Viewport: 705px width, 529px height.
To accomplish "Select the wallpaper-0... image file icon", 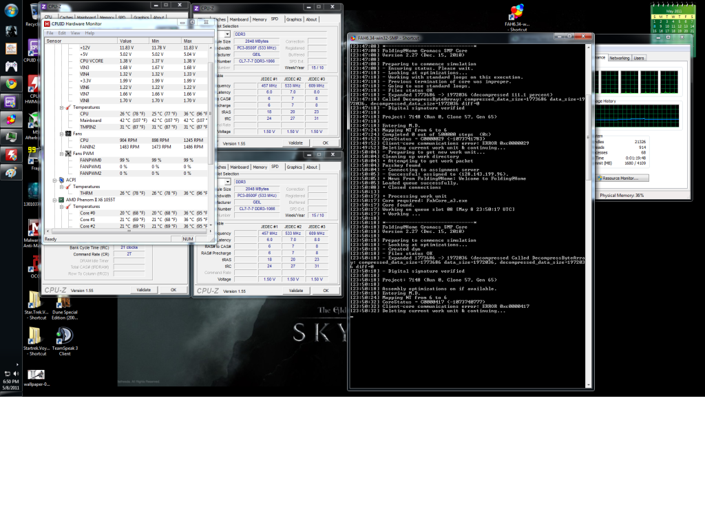I will (36, 378).
